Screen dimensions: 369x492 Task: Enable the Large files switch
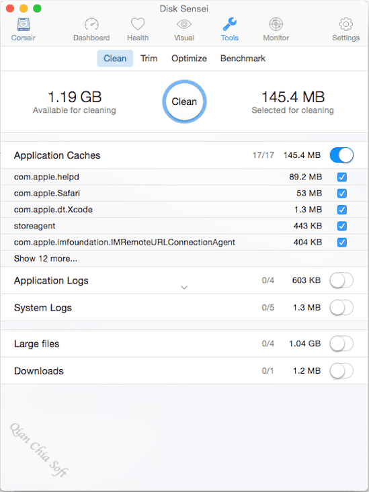pos(341,343)
